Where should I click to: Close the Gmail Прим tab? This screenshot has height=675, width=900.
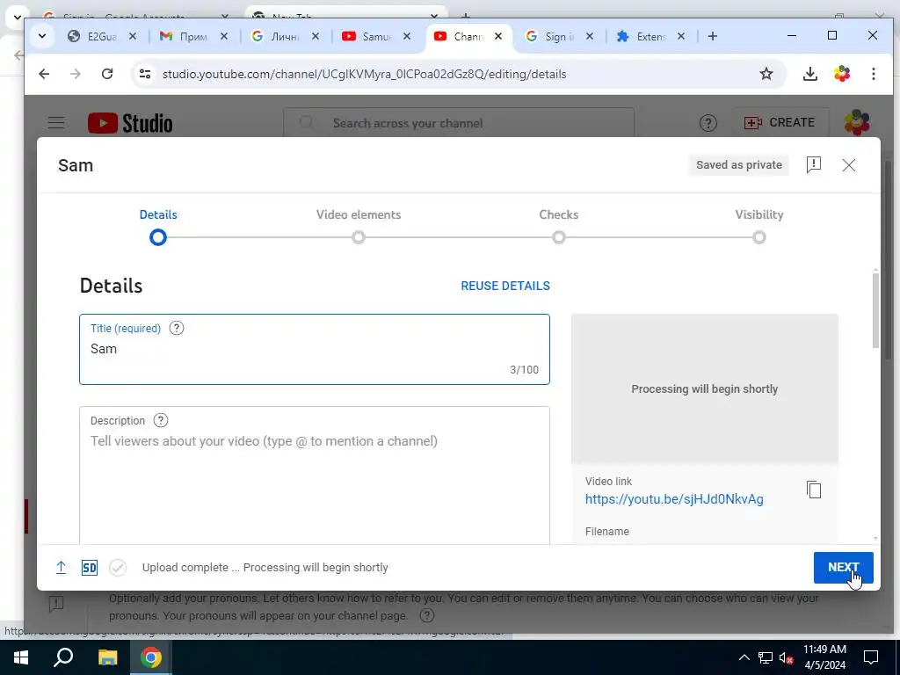coord(224,36)
